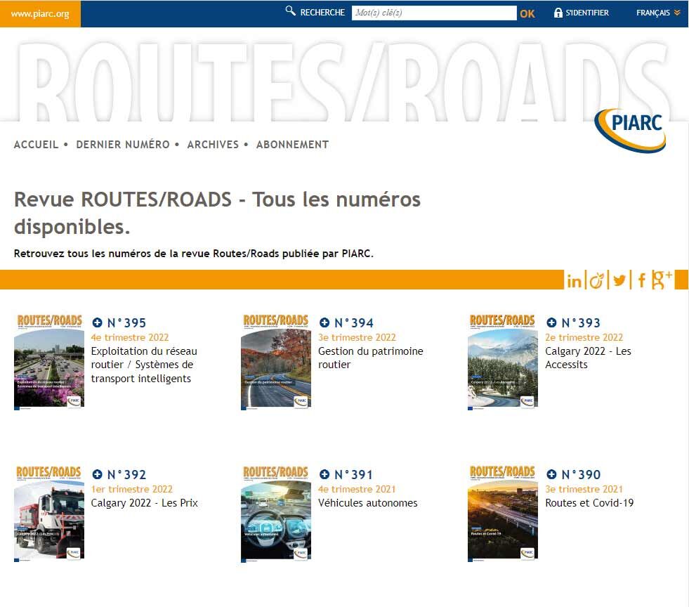Viewport: 689px width, 607px height.
Task: Open ABONNEMENT menu item
Action: (x=293, y=145)
